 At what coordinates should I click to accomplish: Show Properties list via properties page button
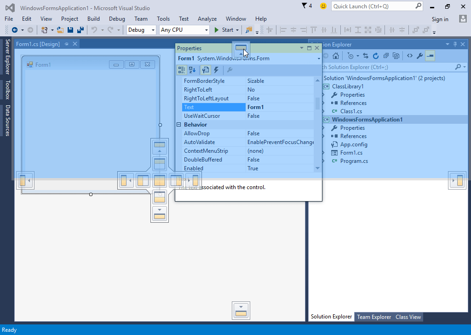(206, 70)
